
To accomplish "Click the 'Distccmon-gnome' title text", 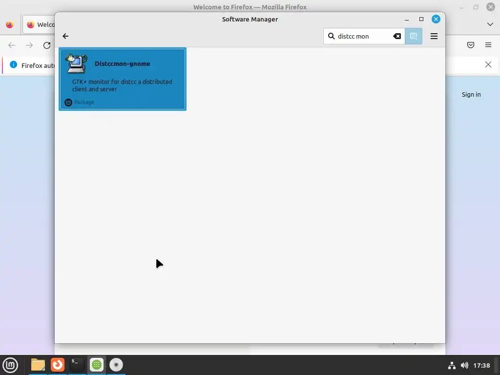I will click(x=122, y=63).
